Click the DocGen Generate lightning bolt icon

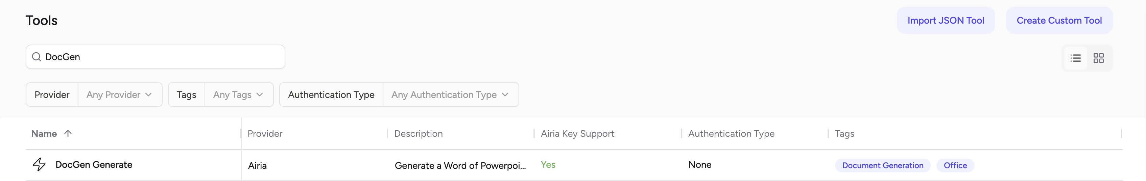[x=39, y=164]
